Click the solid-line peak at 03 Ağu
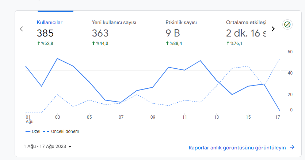305x160 pixels. point(57,58)
